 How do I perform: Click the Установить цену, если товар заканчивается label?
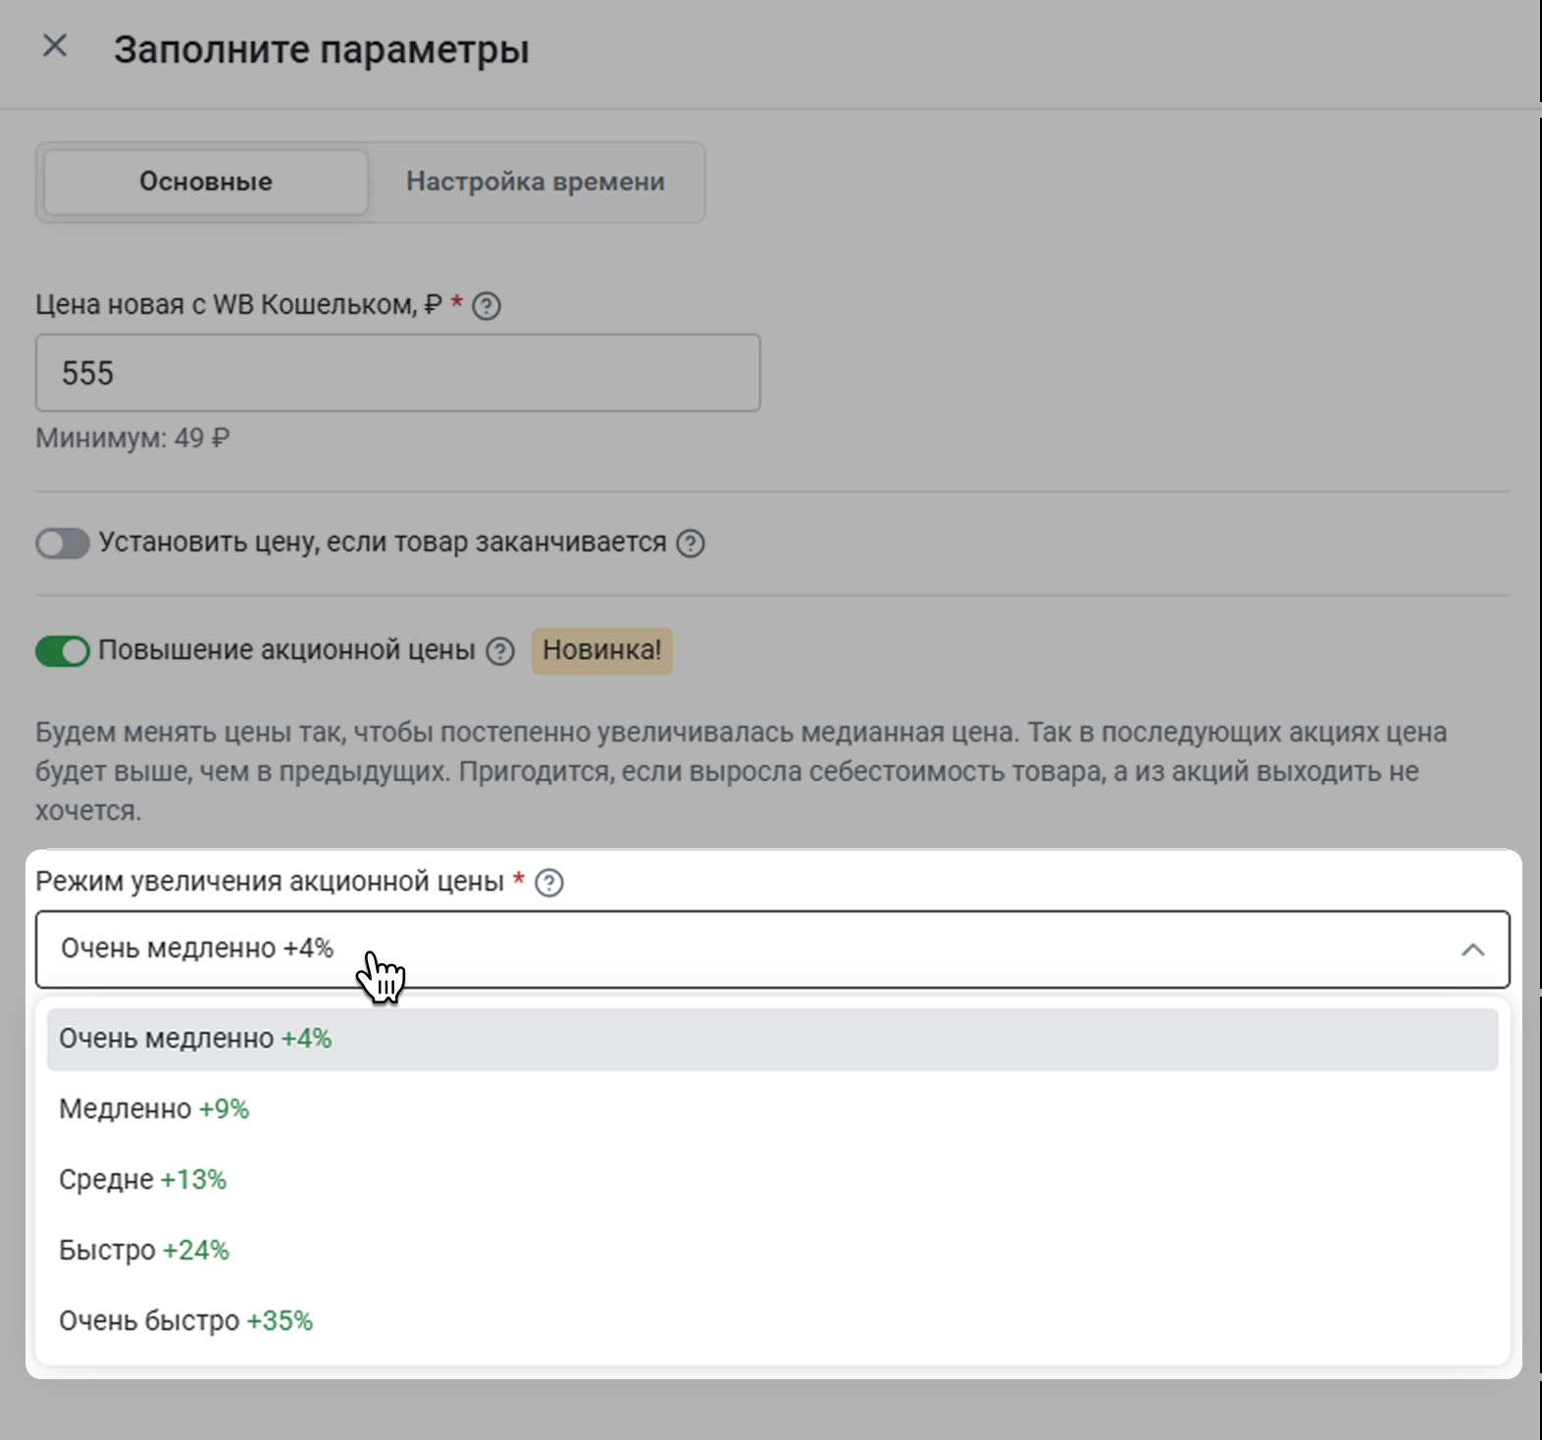(383, 542)
